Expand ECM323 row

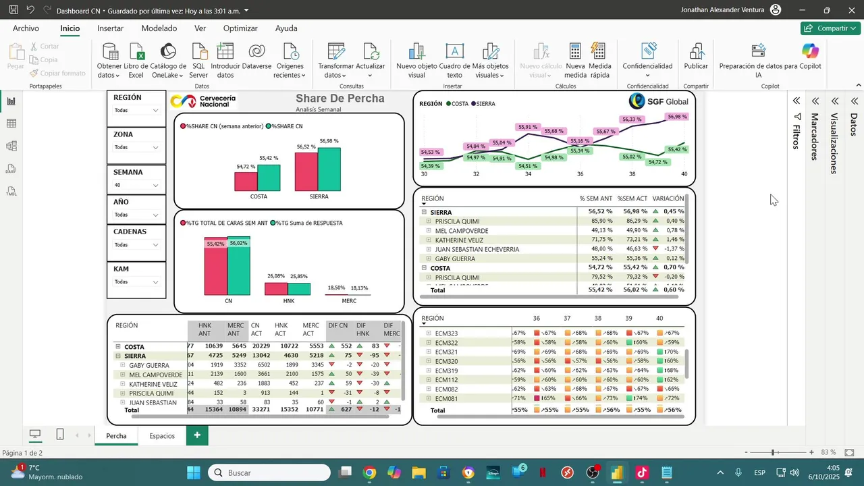pos(429,333)
